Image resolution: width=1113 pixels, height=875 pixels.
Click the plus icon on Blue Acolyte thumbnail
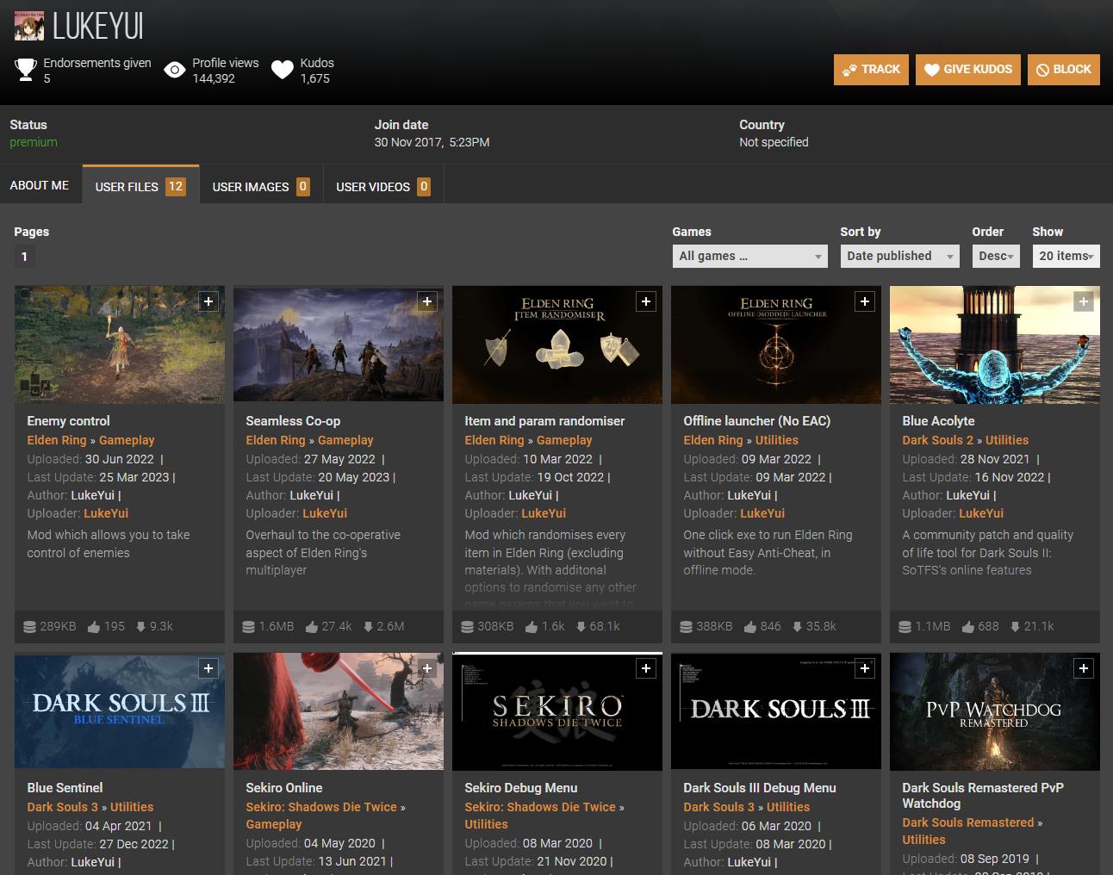(1083, 301)
